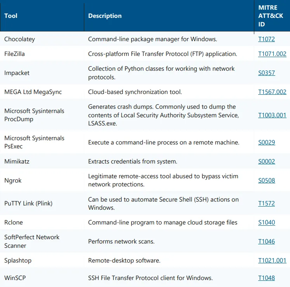Open the T1003.001 ProcDump link
Image resolution: width=290 pixels, height=287 pixels.
tap(272, 115)
